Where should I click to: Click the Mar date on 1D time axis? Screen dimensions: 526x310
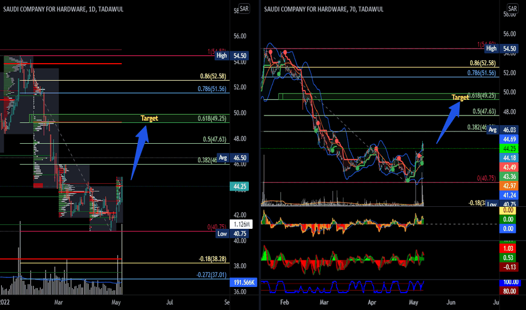58,302
